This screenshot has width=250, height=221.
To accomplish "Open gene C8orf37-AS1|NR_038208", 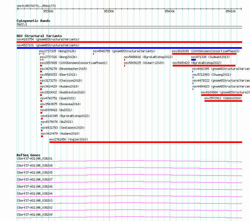I will [35, 165].
